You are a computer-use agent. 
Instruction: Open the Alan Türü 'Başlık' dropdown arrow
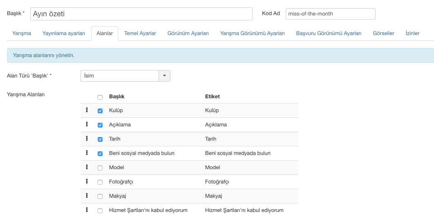[164, 76]
